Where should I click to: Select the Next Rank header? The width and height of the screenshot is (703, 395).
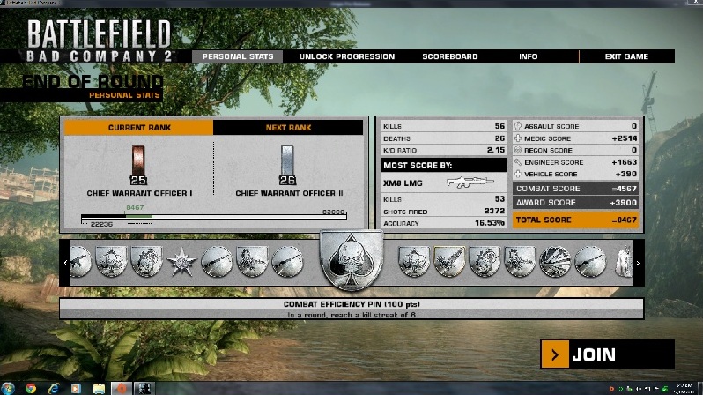coord(288,128)
